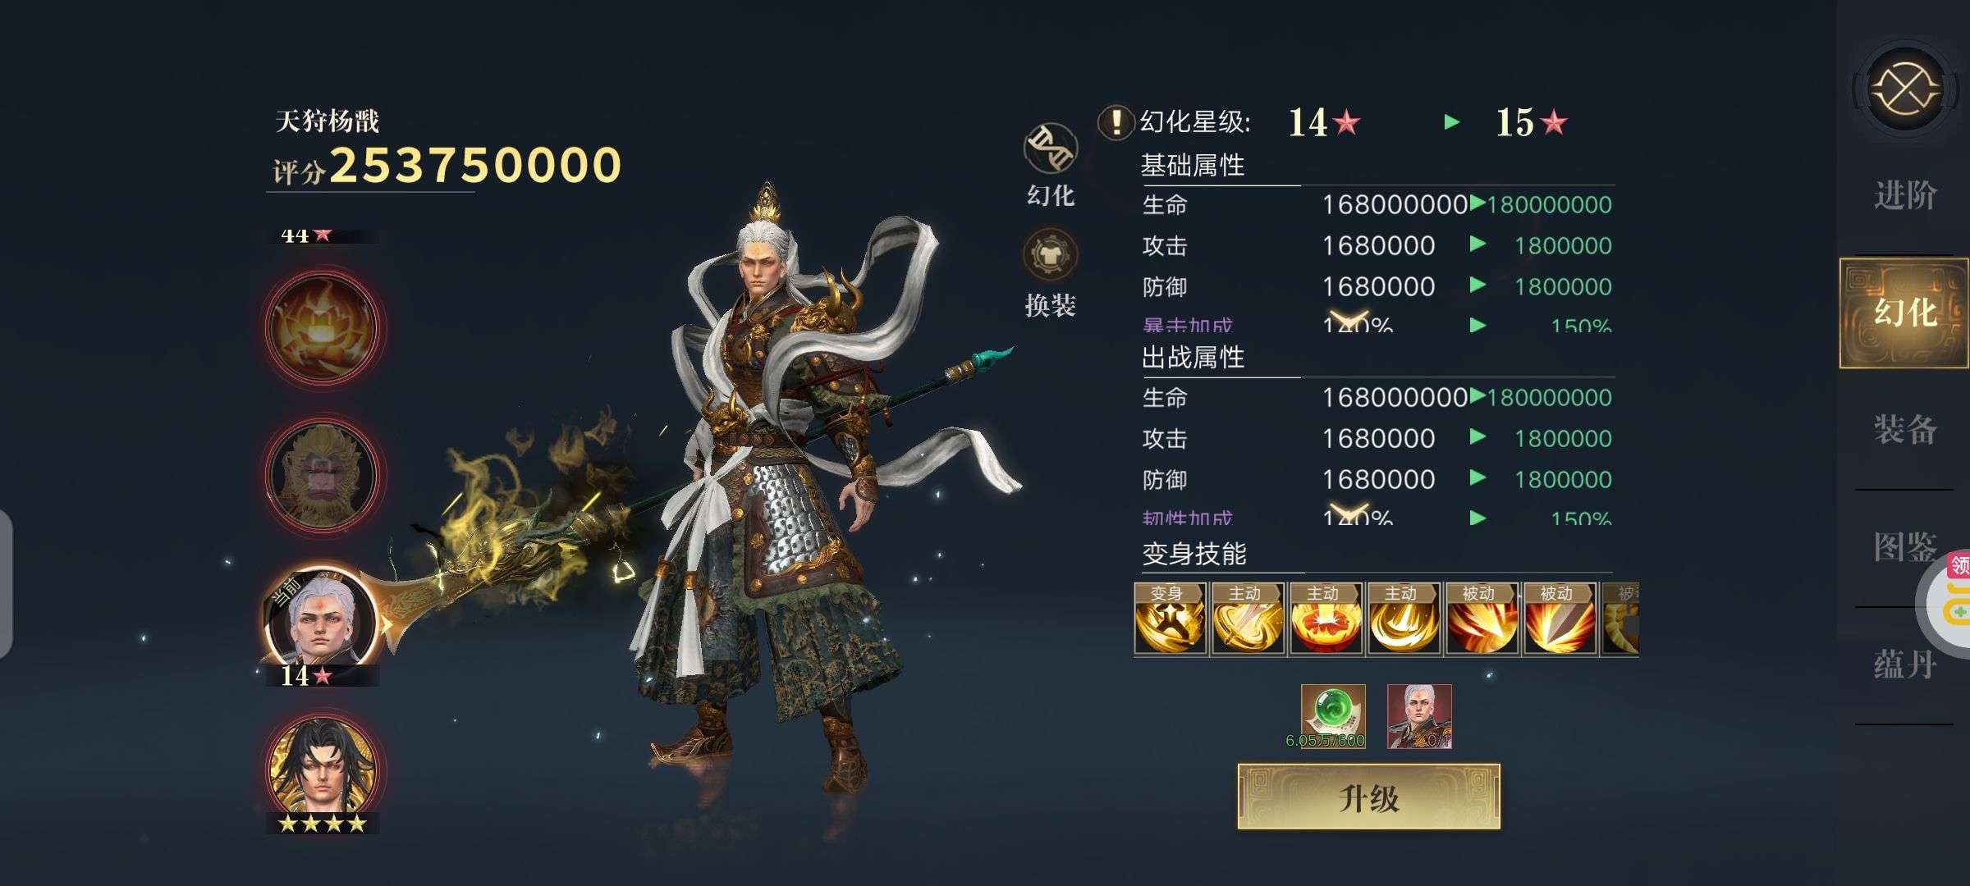Open the 图鉴 tab
This screenshot has width=1970, height=886.
click(x=1904, y=546)
